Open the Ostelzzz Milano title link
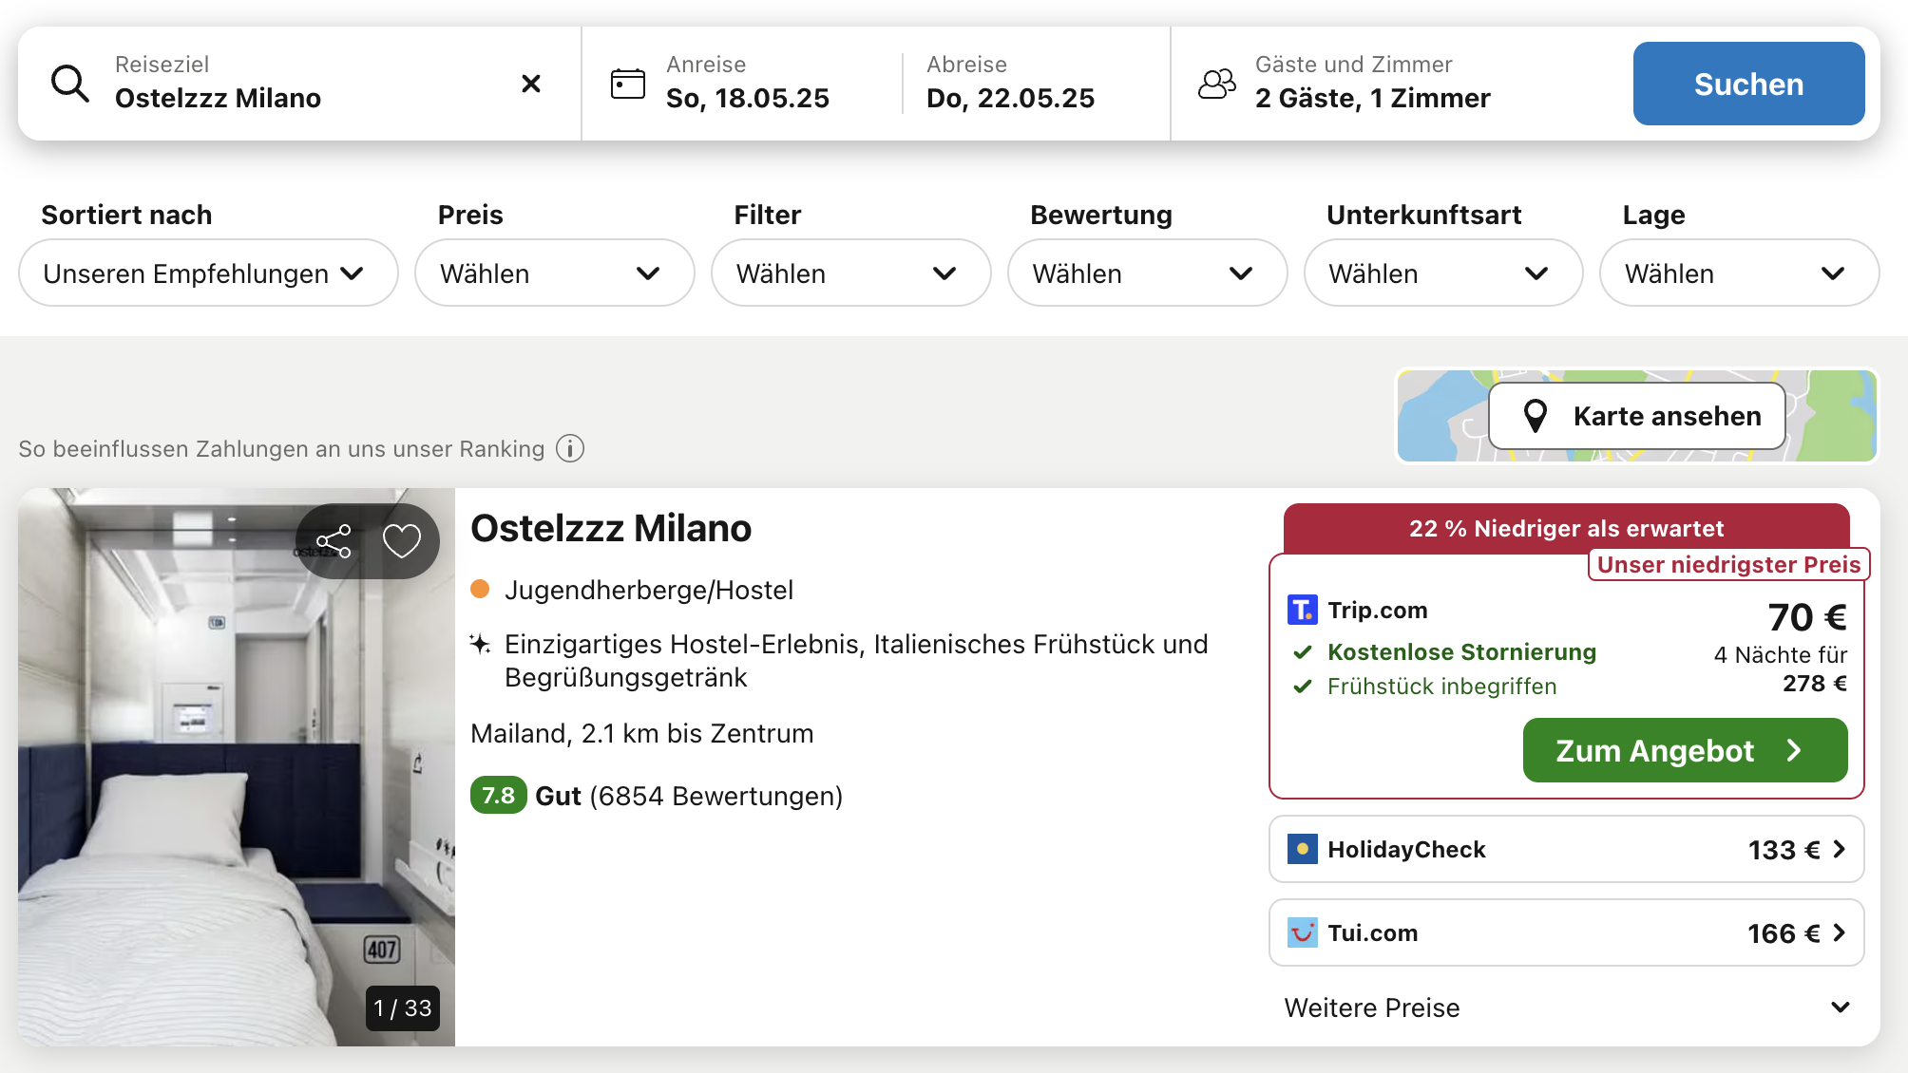Image resolution: width=1908 pixels, height=1073 pixels. 611,528
